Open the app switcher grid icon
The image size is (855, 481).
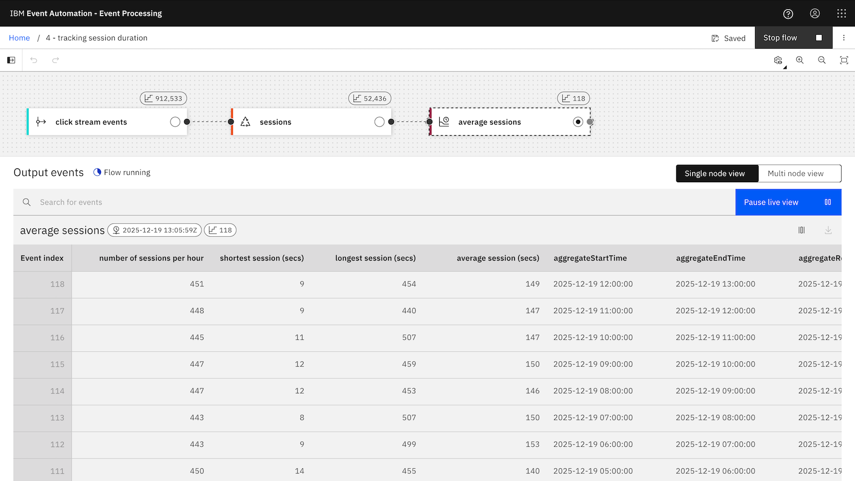[x=841, y=14]
